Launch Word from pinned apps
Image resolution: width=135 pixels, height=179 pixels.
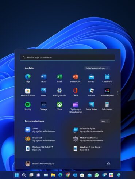click(43, 78)
